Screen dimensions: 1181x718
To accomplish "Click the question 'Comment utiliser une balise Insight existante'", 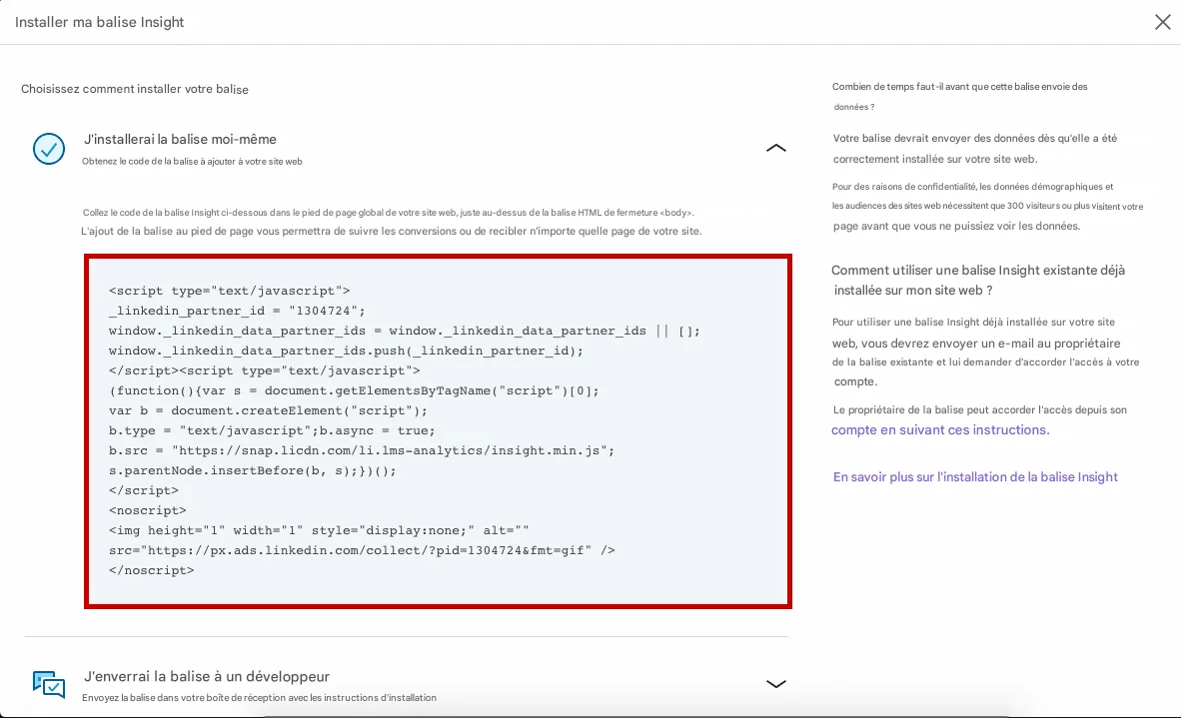I will (978, 280).
